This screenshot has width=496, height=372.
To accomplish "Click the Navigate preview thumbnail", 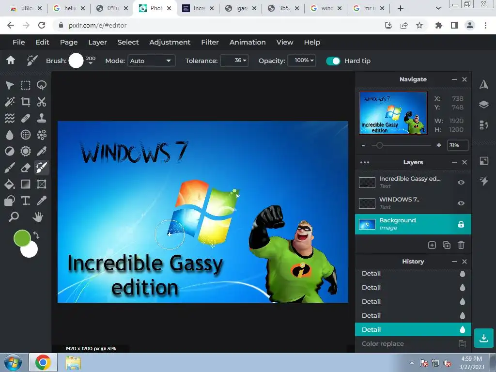I will tap(393, 113).
